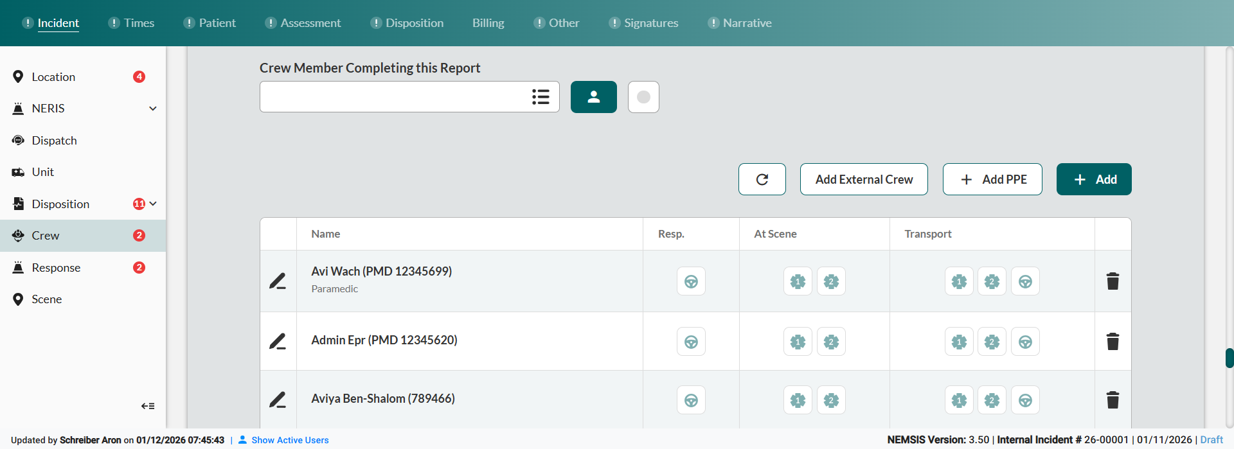The image size is (1234, 449).
Task: Edit Aviya Ben-Shalom with pencil icon
Action: 278,400
